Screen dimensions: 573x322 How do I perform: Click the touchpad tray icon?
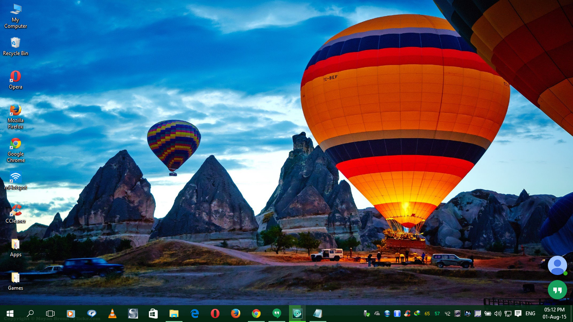[478, 314]
